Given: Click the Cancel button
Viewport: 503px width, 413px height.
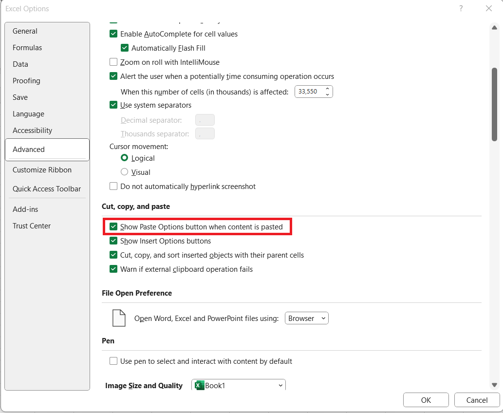Looking at the screenshot, I should coord(477,400).
